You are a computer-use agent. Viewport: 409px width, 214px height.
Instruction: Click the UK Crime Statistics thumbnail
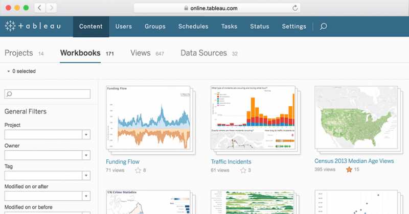[148, 202]
